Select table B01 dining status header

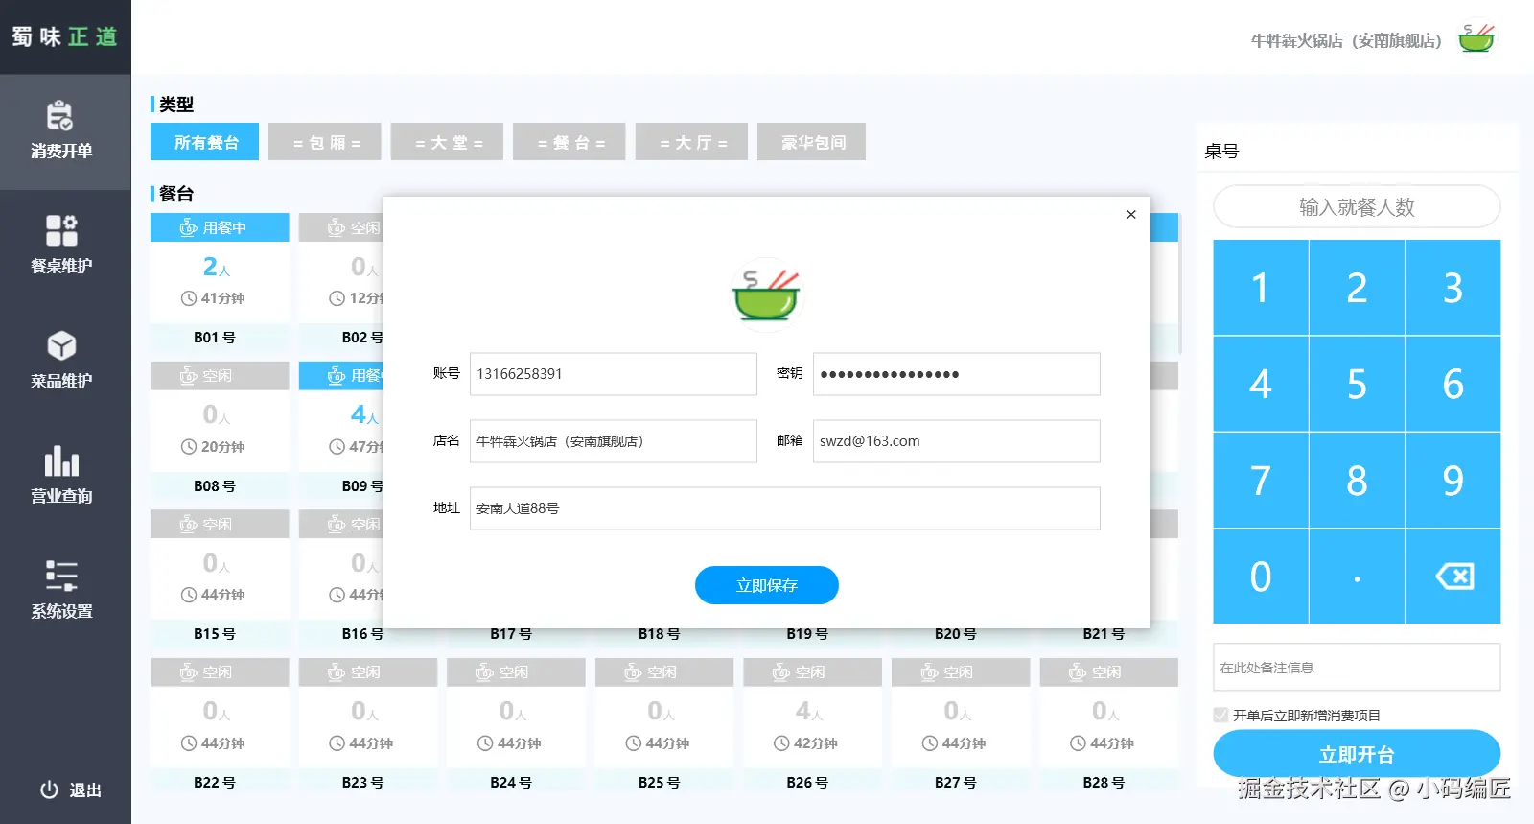[x=220, y=227]
